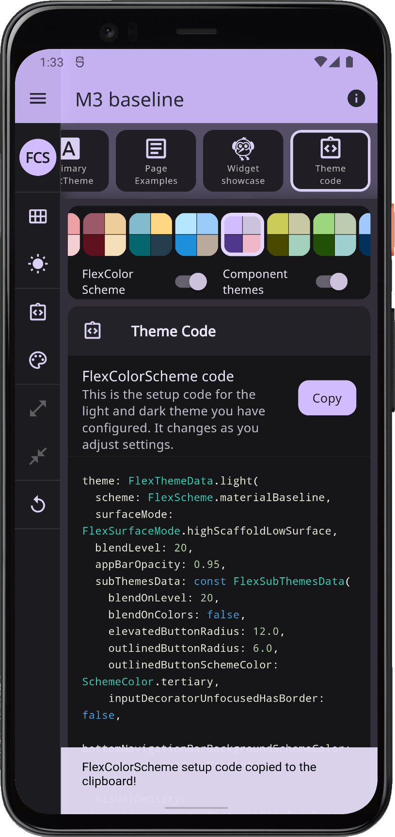Tap the Wi-Fi status icon
Viewport: 395px width, 837px height.
coord(320,62)
